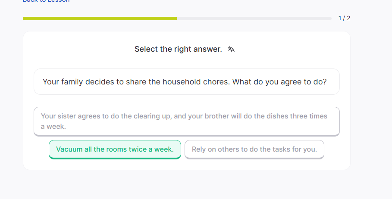The image size is (392, 199).
Task: Select the 'Vacuum all the rooms' answer
Action: (x=115, y=149)
